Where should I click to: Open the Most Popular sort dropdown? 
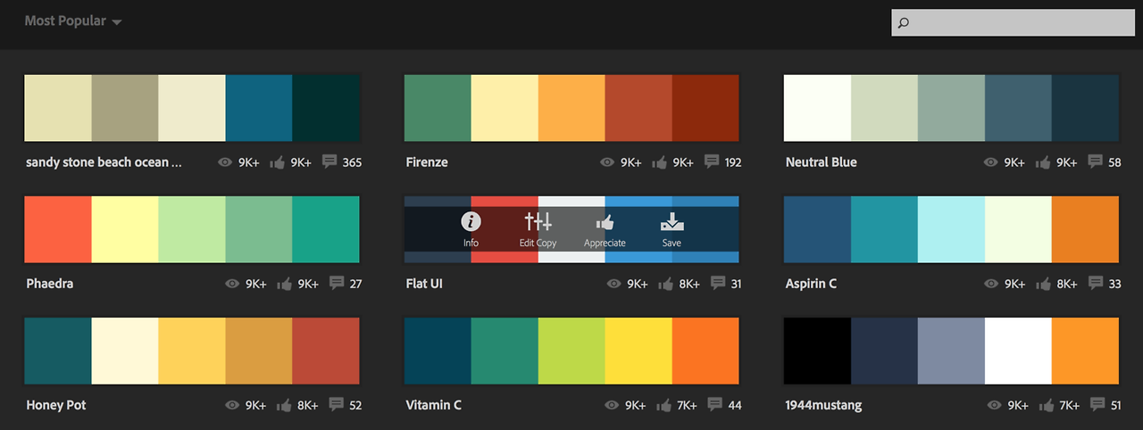point(73,21)
